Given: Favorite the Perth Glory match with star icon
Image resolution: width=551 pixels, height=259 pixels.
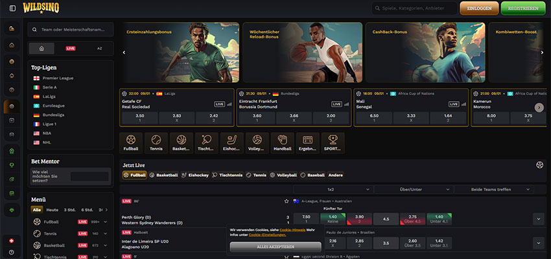Looking at the screenshot, I should [x=287, y=201].
